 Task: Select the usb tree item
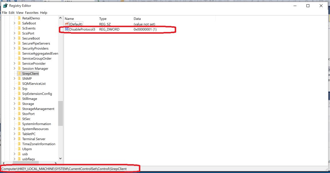tap(25, 154)
